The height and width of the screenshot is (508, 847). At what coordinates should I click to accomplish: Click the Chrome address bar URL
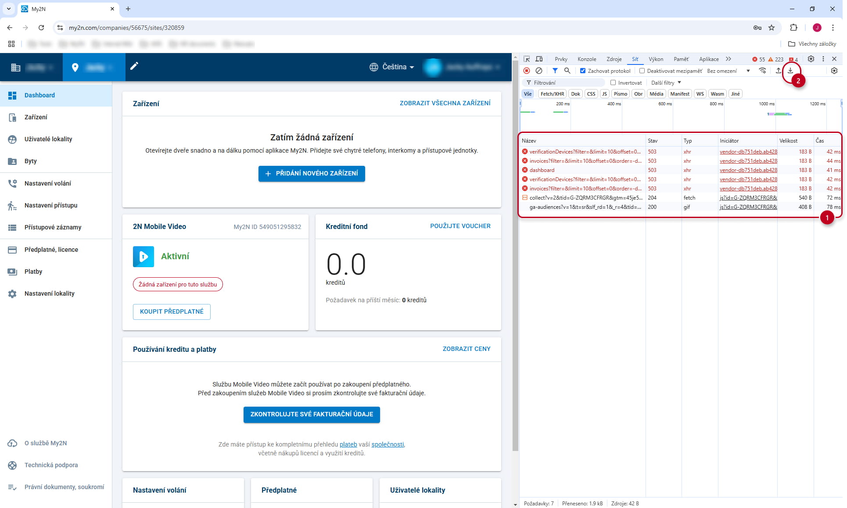[x=126, y=28]
